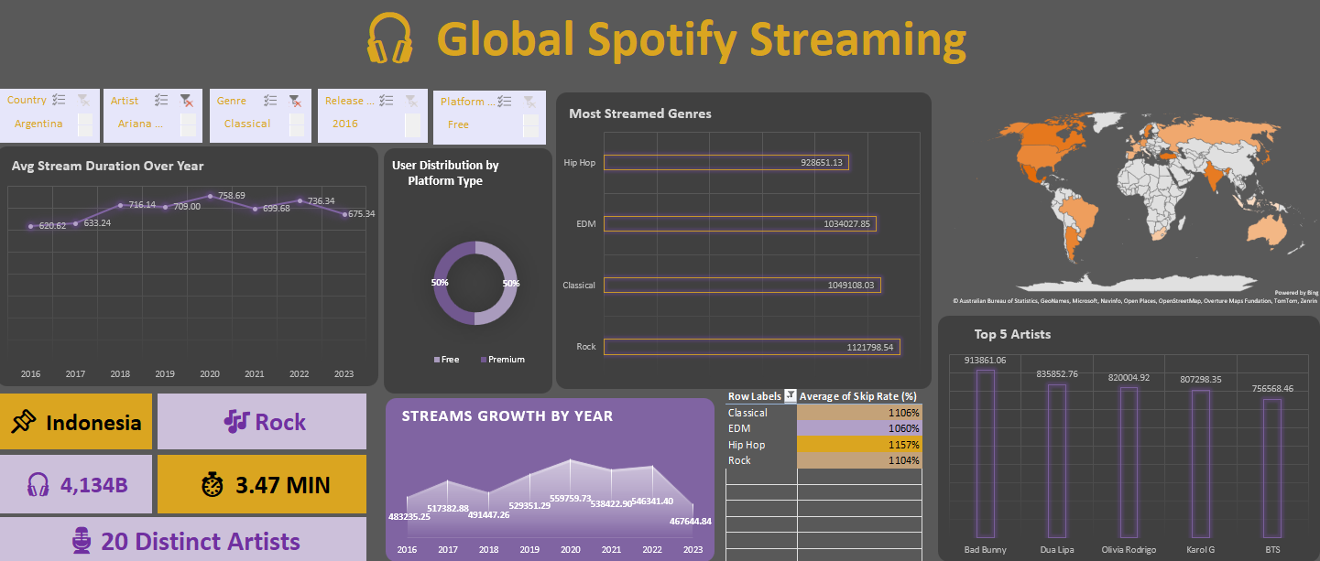The width and height of the screenshot is (1320, 561).
Task: Toggle multi-select on the Platform slicer
Action: [503, 102]
